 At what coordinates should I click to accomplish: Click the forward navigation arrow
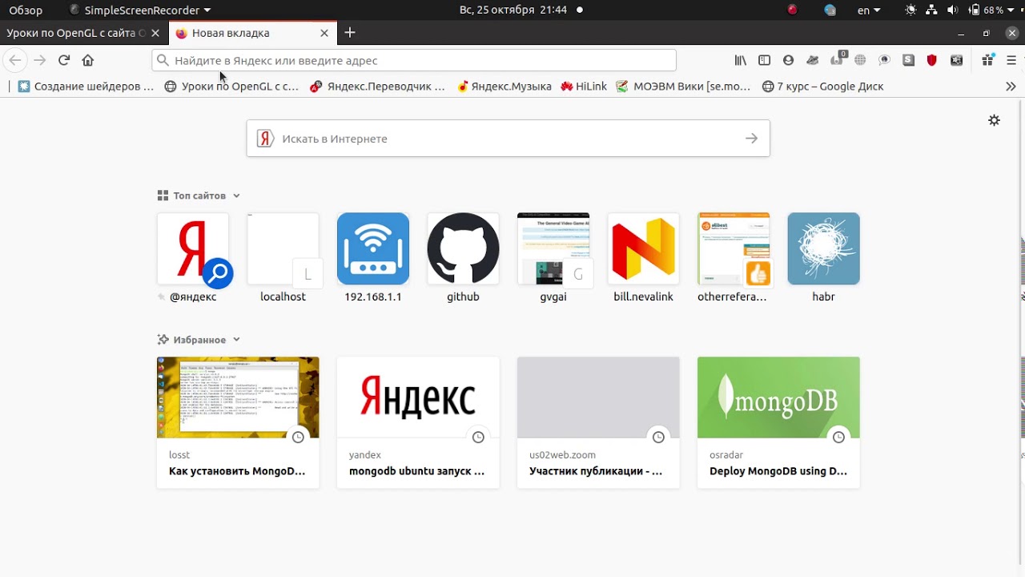(x=39, y=60)
